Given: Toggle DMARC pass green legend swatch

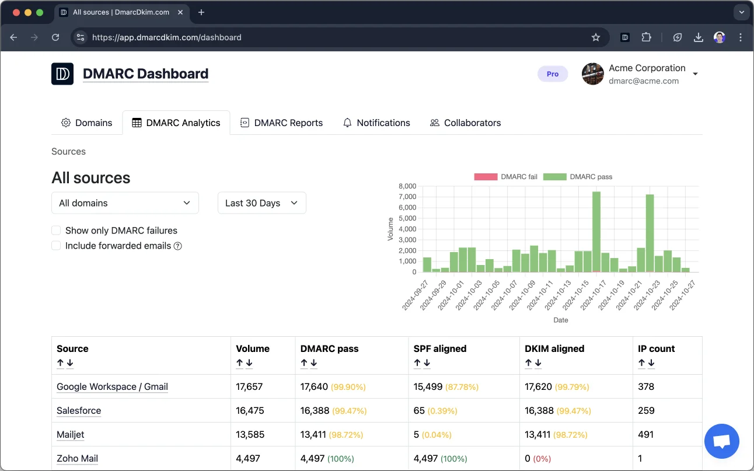Looking at the screenshot, I should [554, 177].
